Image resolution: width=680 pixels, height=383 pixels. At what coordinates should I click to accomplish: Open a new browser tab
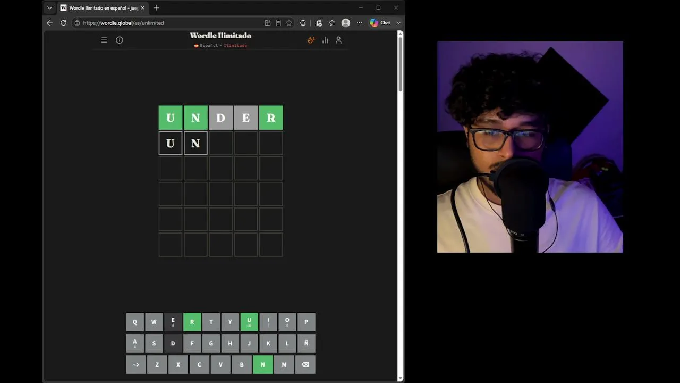pyautogui.click(x=156, y=8)
